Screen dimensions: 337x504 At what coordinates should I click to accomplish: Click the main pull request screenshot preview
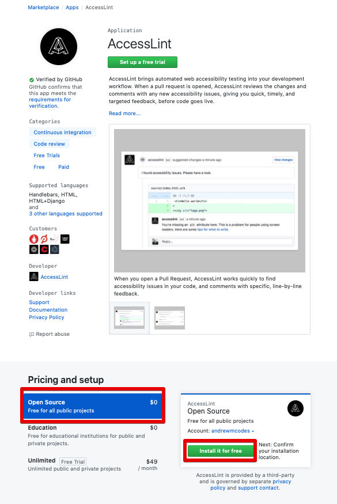(209, 200)
